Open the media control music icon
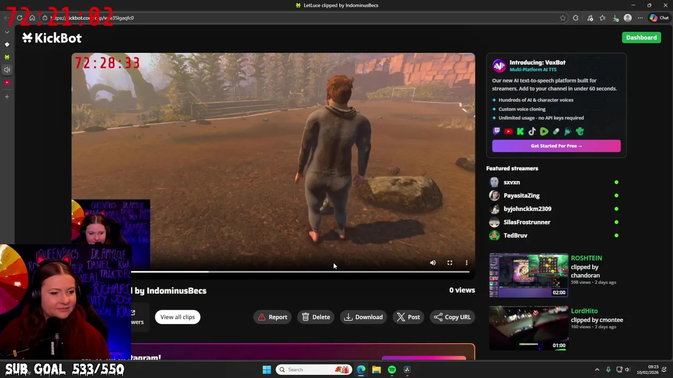The image size is (673, 378). coord(590,18)
